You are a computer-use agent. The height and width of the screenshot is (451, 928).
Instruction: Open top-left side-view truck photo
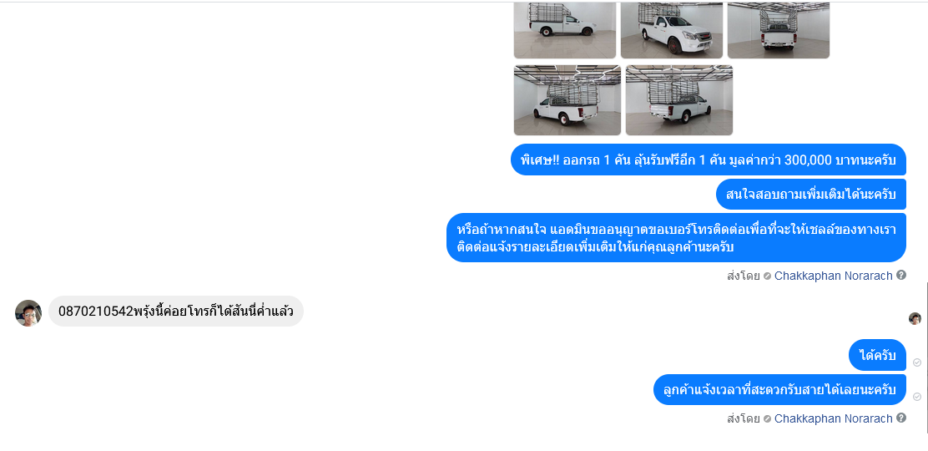[x=565, y=29]
